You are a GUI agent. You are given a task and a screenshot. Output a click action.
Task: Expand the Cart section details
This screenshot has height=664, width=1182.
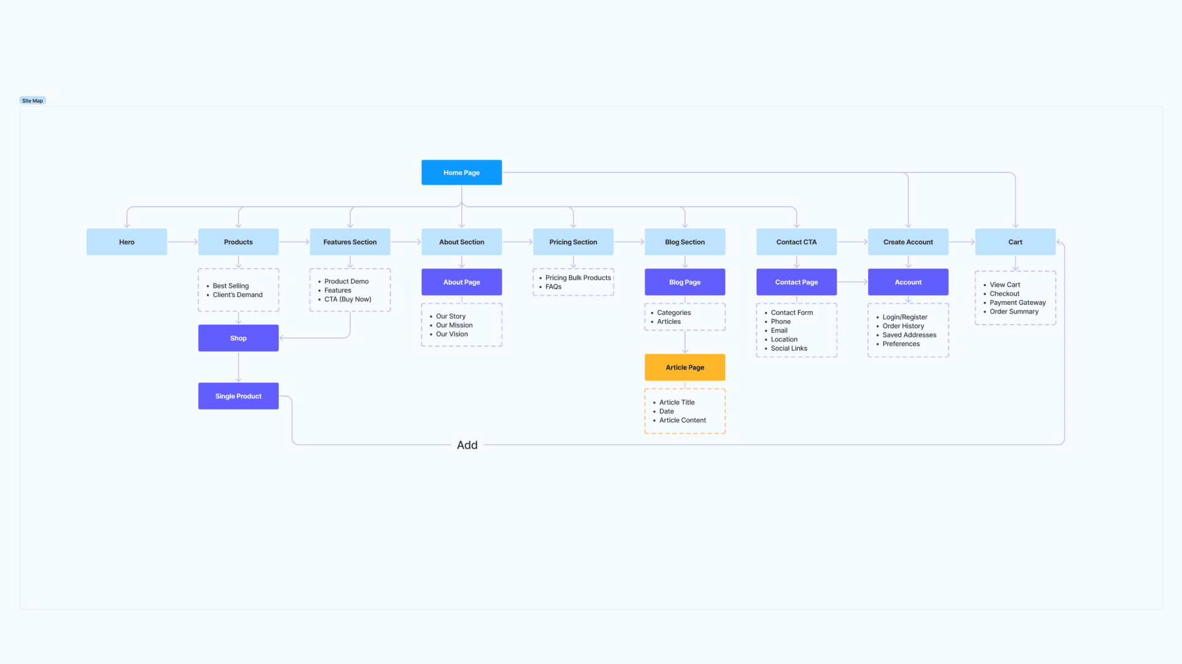tap(1015, 298)
